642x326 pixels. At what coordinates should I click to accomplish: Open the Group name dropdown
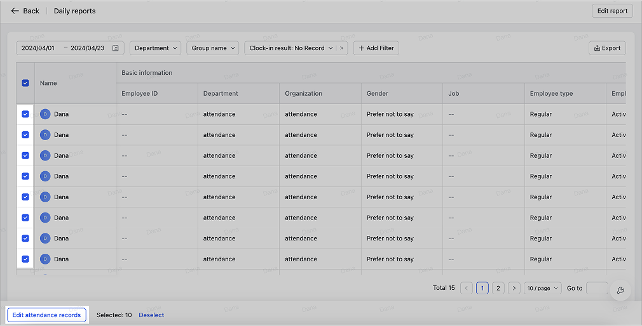[x=212, y=48]
